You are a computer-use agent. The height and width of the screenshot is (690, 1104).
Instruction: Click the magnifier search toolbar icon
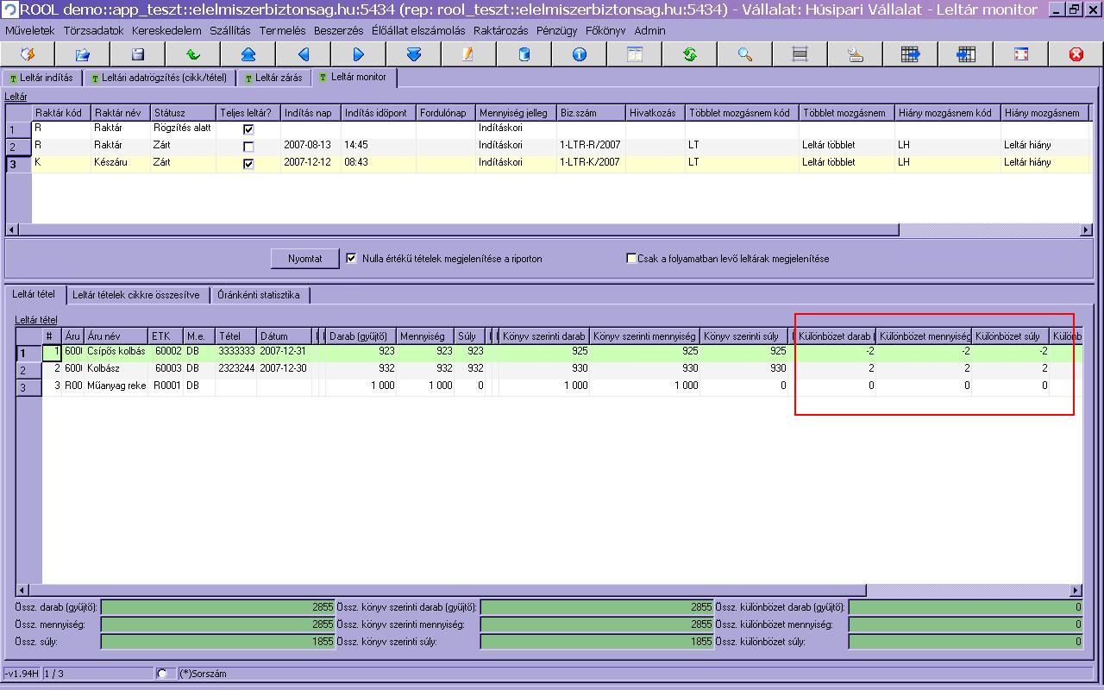coord(745,54)
